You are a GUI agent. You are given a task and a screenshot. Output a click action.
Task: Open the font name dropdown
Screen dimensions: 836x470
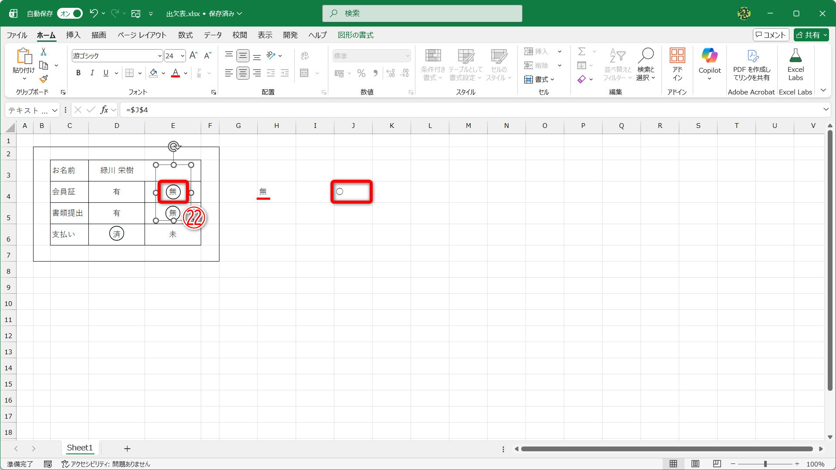(x=160, y=56)
